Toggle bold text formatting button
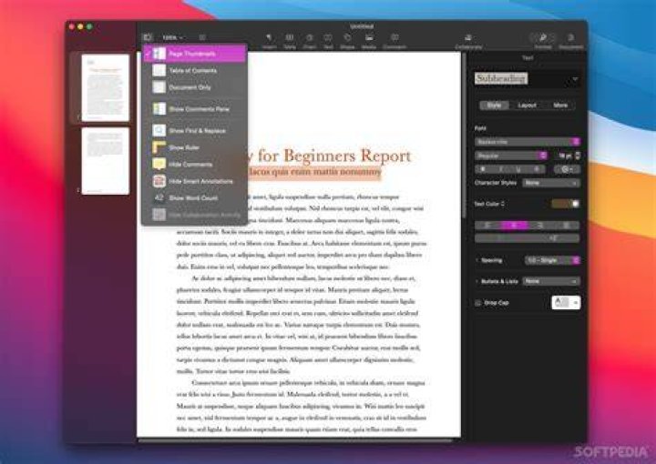 click(483, 169)
